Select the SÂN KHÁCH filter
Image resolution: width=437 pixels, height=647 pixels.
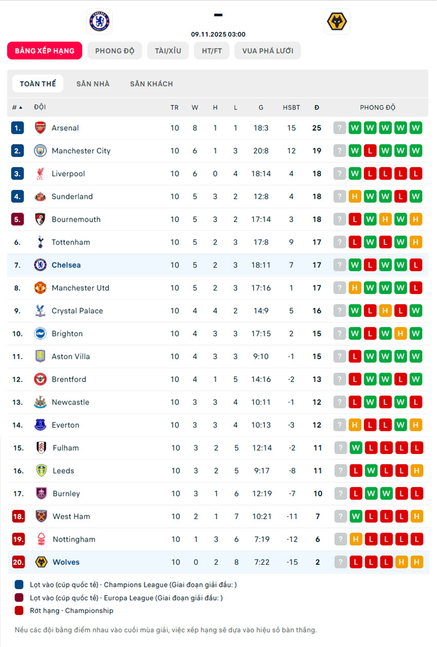151,84
